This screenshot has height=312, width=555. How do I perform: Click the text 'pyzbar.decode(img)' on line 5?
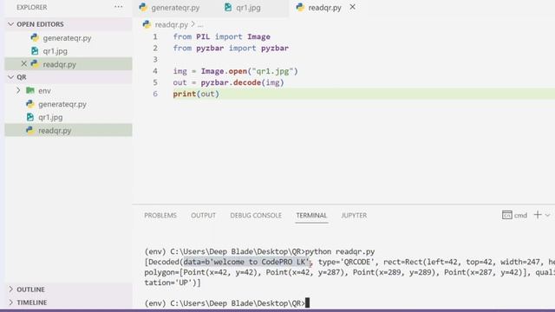click(x=243, y=83)
